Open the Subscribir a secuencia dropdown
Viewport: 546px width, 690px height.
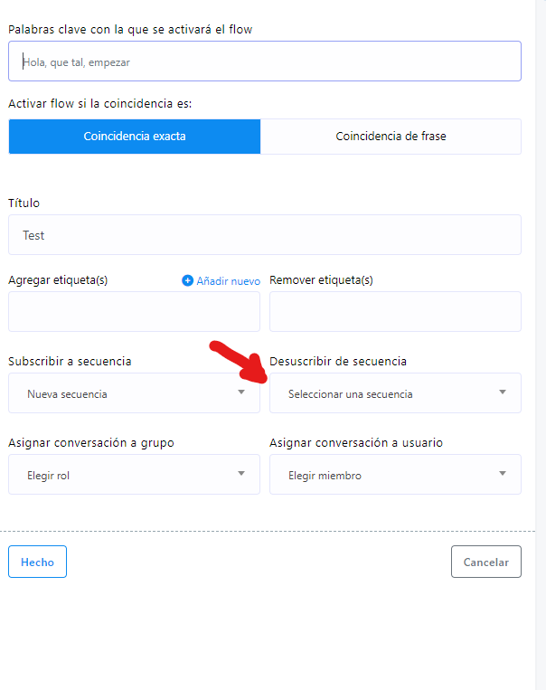[x=134, y=393]
